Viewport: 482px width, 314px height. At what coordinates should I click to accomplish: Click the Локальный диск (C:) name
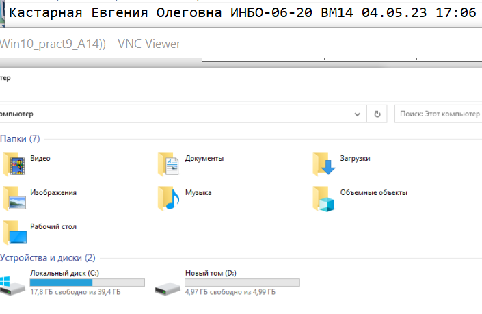point(64,273)
